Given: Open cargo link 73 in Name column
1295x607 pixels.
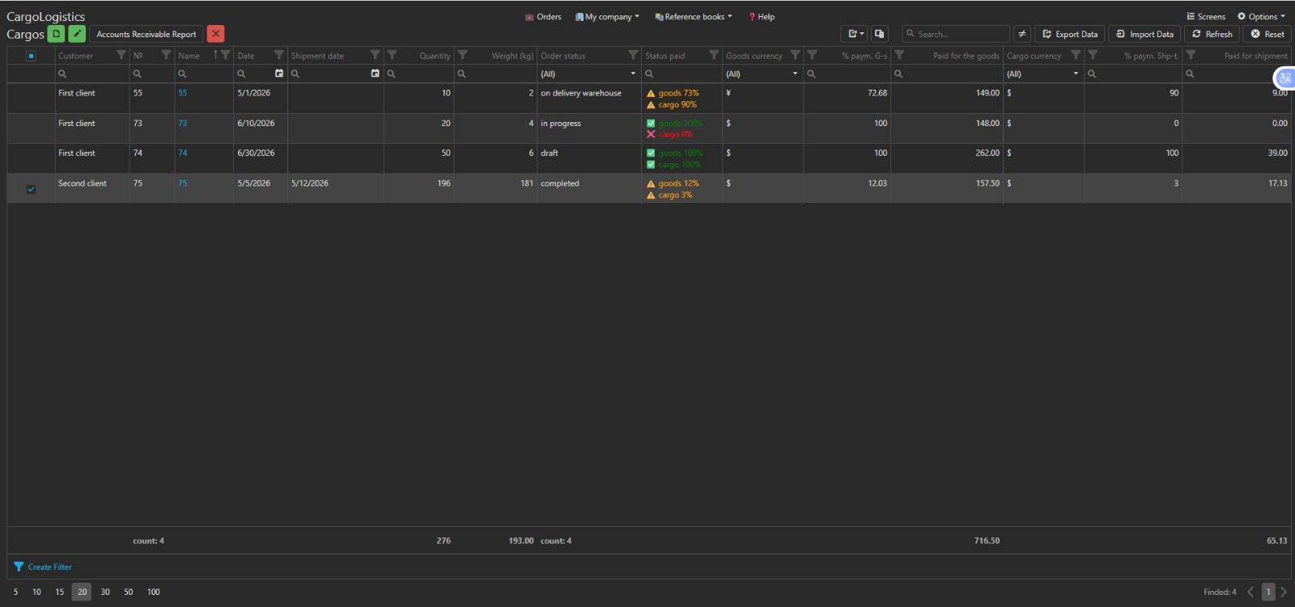Looking at the screenshot, I should (182, 124).
